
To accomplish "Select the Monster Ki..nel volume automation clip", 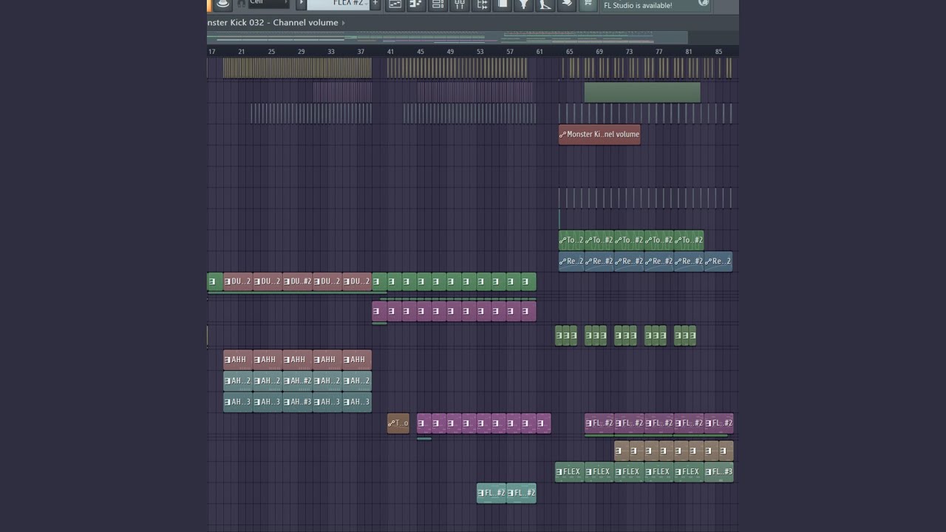I will pyautogui.click(x=599, y=134).
